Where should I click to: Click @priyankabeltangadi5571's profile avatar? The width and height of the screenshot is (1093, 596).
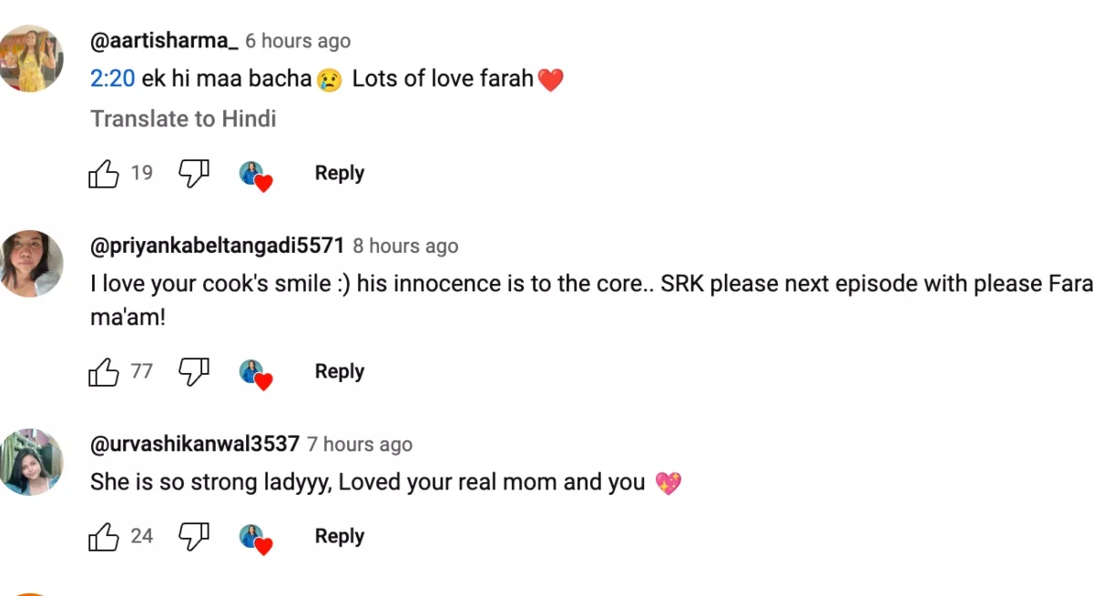[31, 263]
